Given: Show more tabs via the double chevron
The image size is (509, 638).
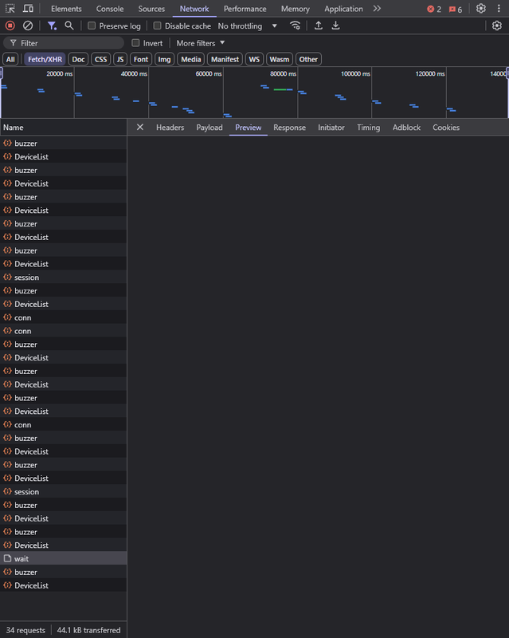Looking at the screenshot, I should click(377, 9).
